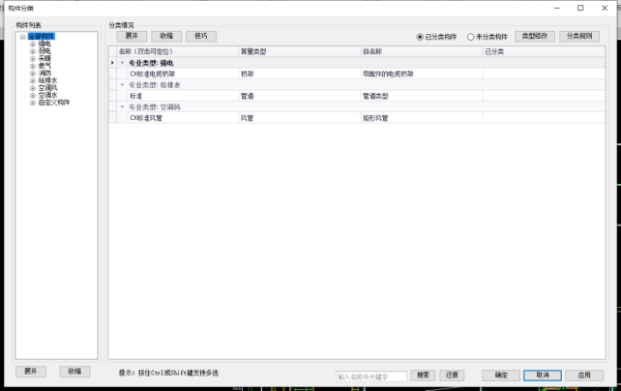Screen dimensions: 621x391
Task: Select the 未分类构件 radio button
Action: (x=471, y=37)
